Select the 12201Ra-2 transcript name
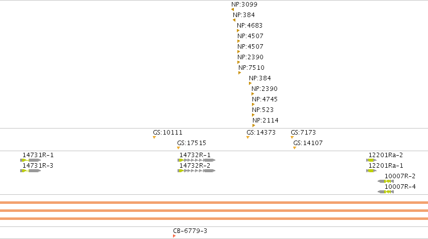This screenshot has width=428, height=239. [386, 155]
